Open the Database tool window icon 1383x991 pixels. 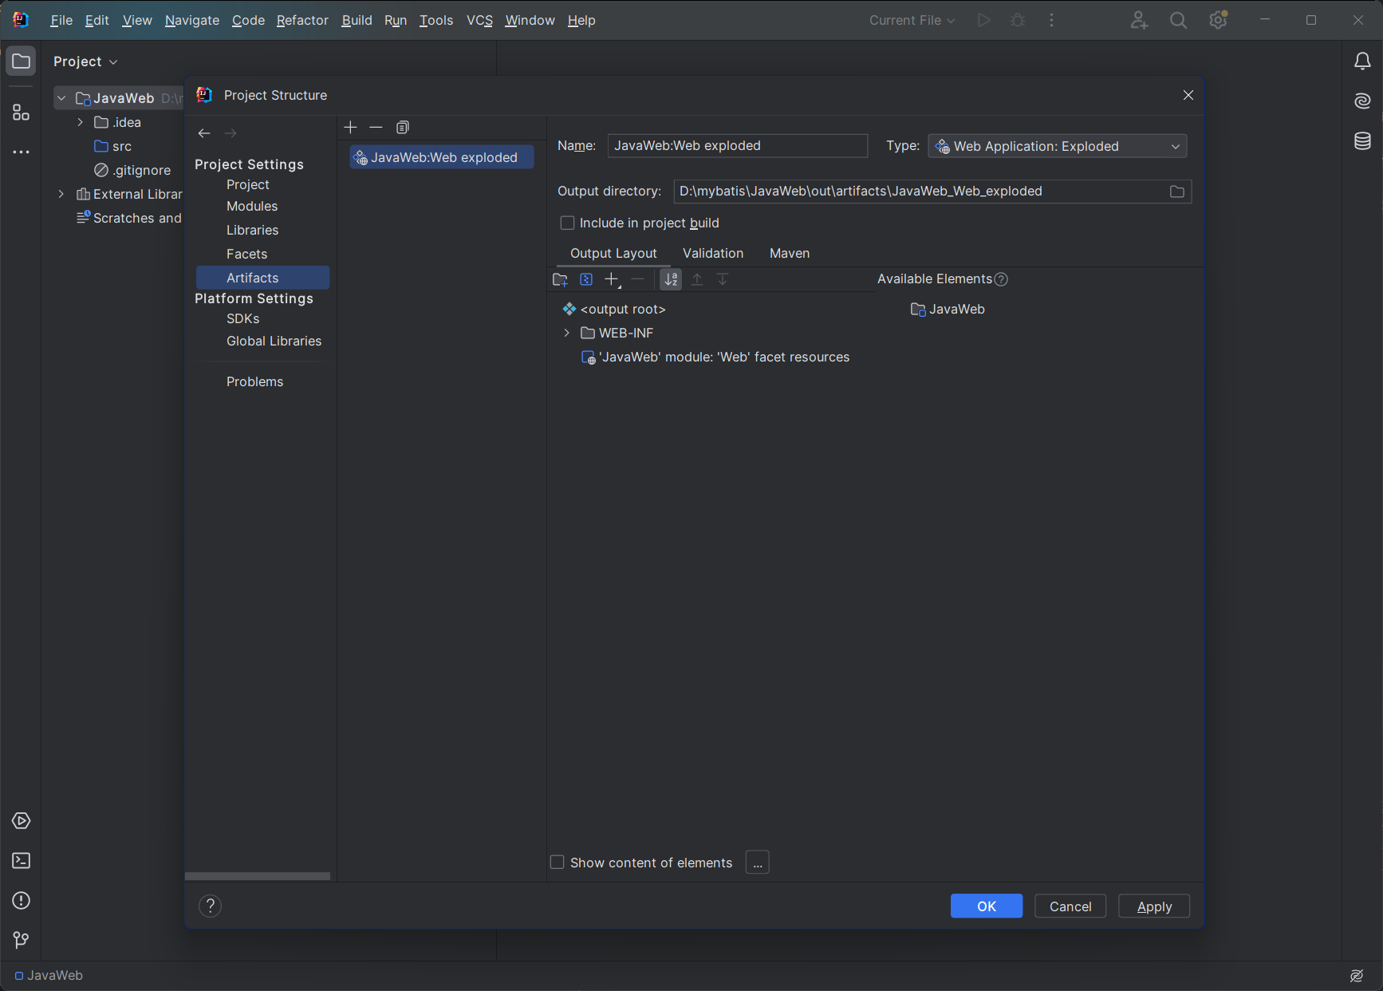pos(1362,141)
